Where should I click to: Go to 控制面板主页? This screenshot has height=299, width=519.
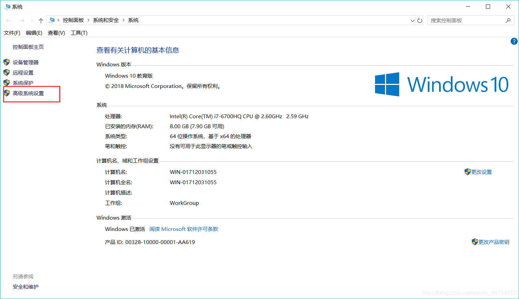pyautogui.click(x=28, y=47)
